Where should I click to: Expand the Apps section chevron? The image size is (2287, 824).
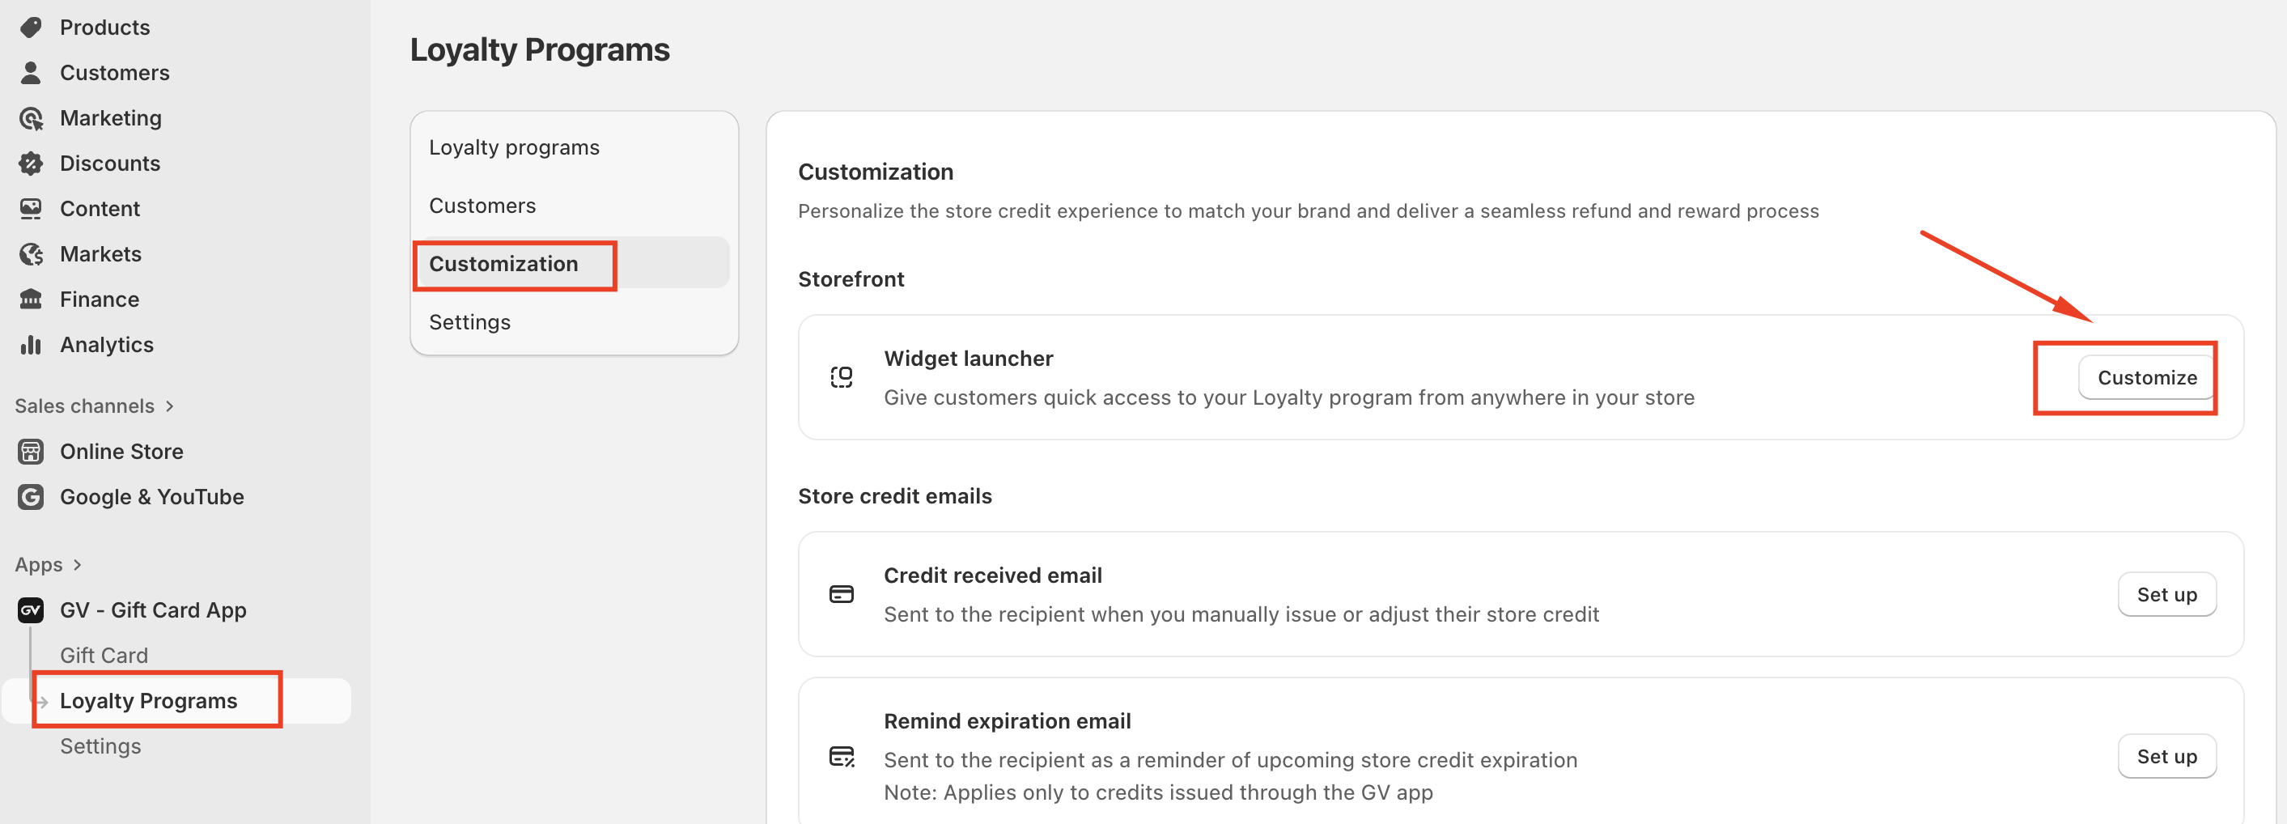(x=78, y=565)
